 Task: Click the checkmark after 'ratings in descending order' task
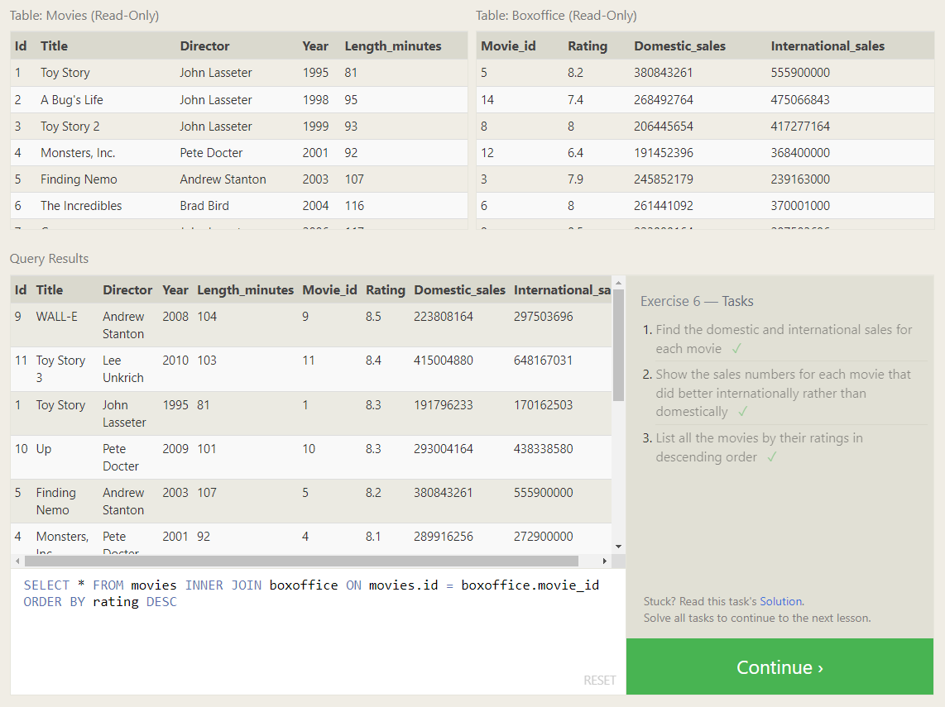771,457
